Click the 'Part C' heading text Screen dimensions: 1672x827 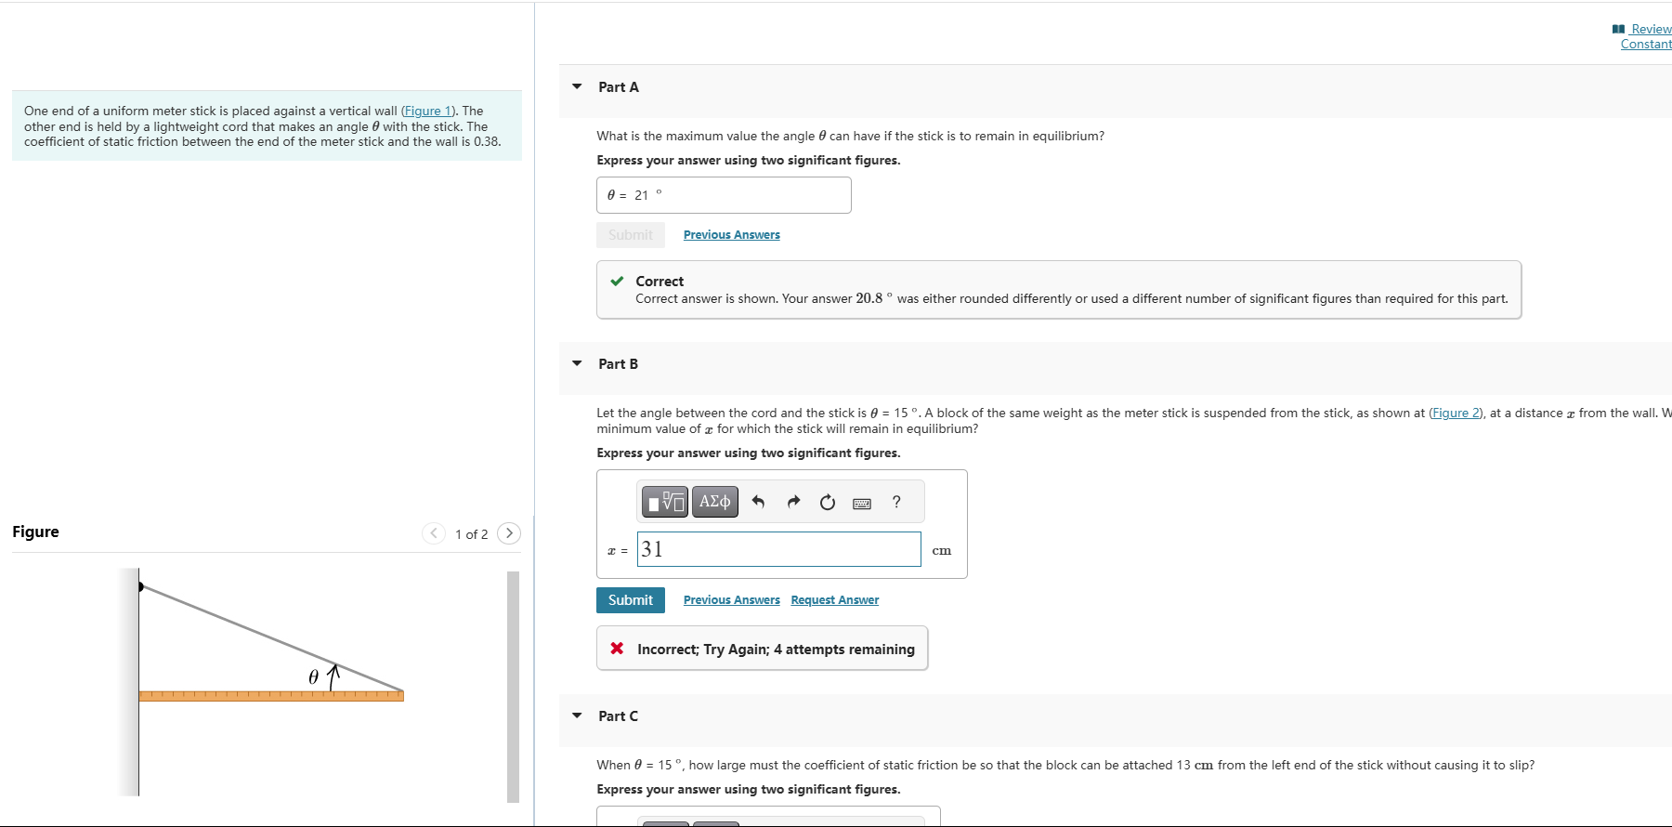[x=619, y=716]
